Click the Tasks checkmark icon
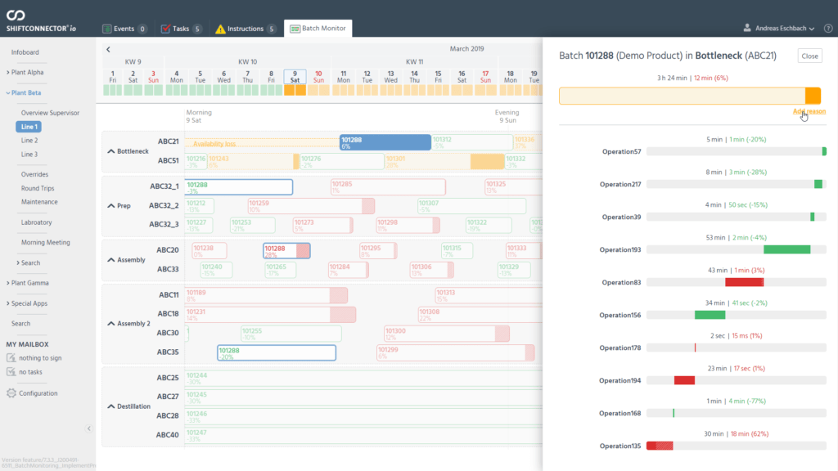The image size is (838, 471). (165, 29)
